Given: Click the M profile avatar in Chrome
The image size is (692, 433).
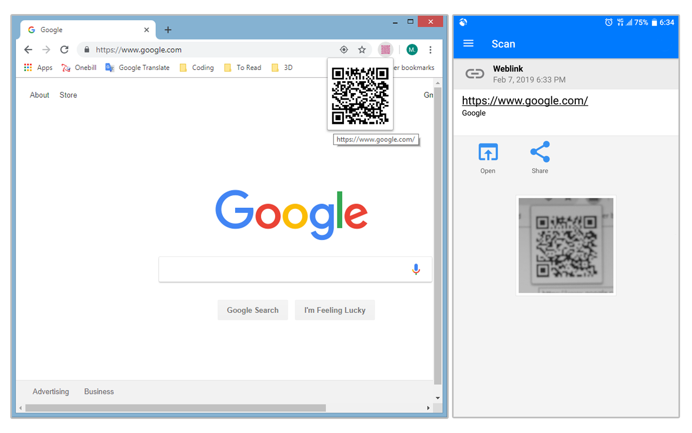Looking at the screenshot, I should tap(411, 49).
